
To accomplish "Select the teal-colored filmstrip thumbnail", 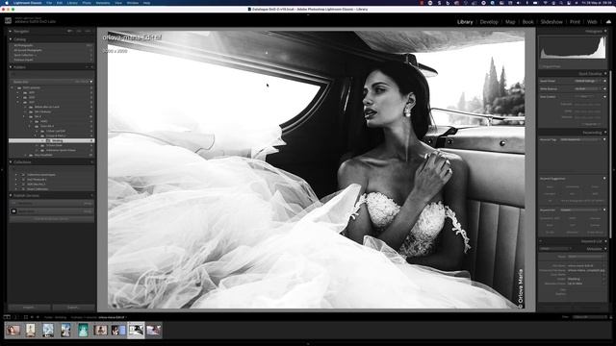I will (x=83, y=330).
